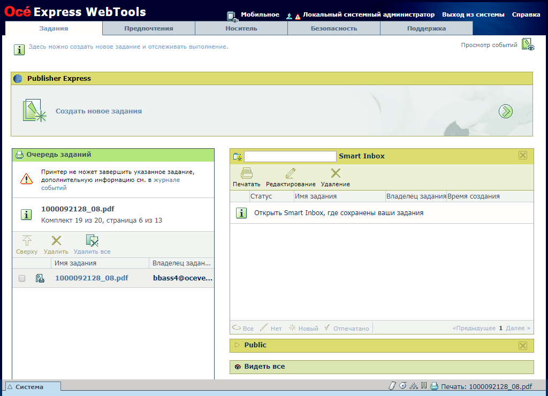
Task: Open the Справка help menu
Action: [526, 14]
